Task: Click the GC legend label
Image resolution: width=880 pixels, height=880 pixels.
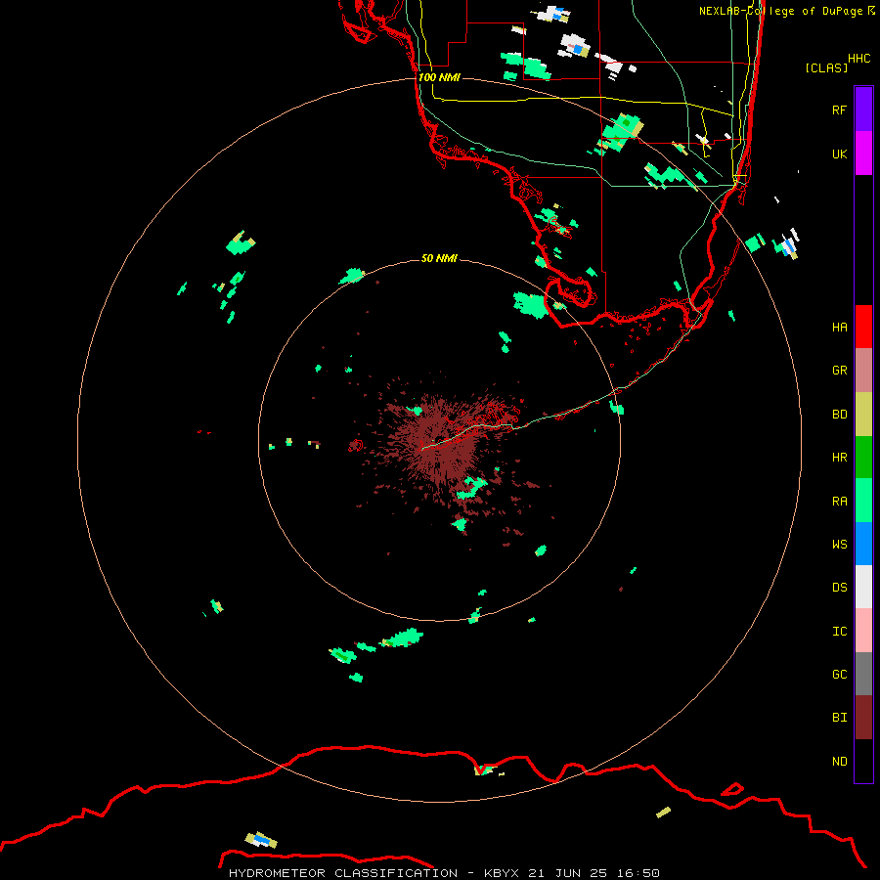Action: pyautogui.click(x=839, y=675)
